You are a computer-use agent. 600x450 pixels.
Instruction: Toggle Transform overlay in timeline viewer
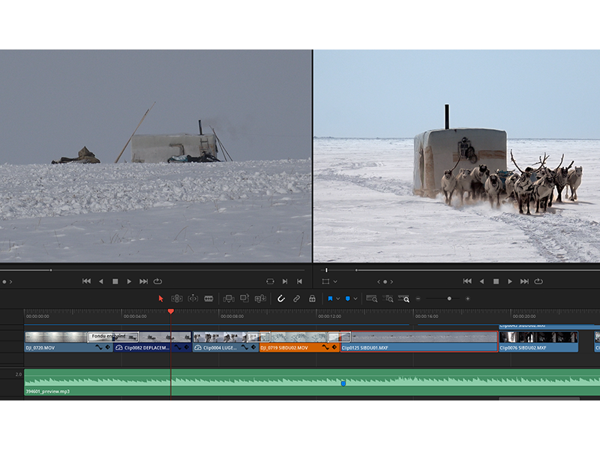pos(325,281)
